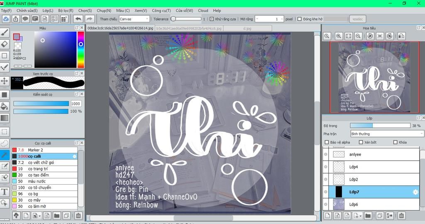Screen dimensions: 425x224
Task: Click the Độ trong opacity slider
Action: (380, 126)
